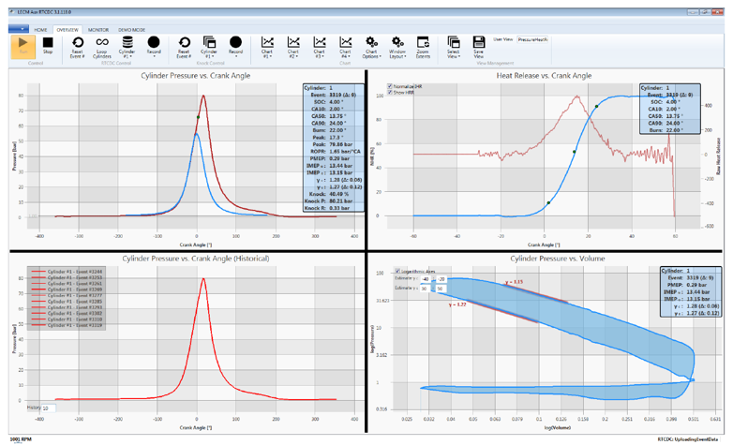Open the Chart #1 menu
The width and height of the screenshot is (733, 445).
267,48
